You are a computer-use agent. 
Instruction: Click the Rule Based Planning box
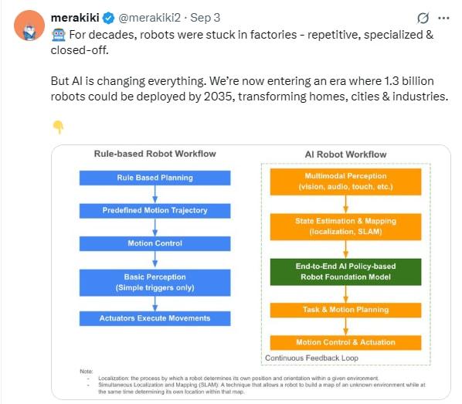(155, 178)
